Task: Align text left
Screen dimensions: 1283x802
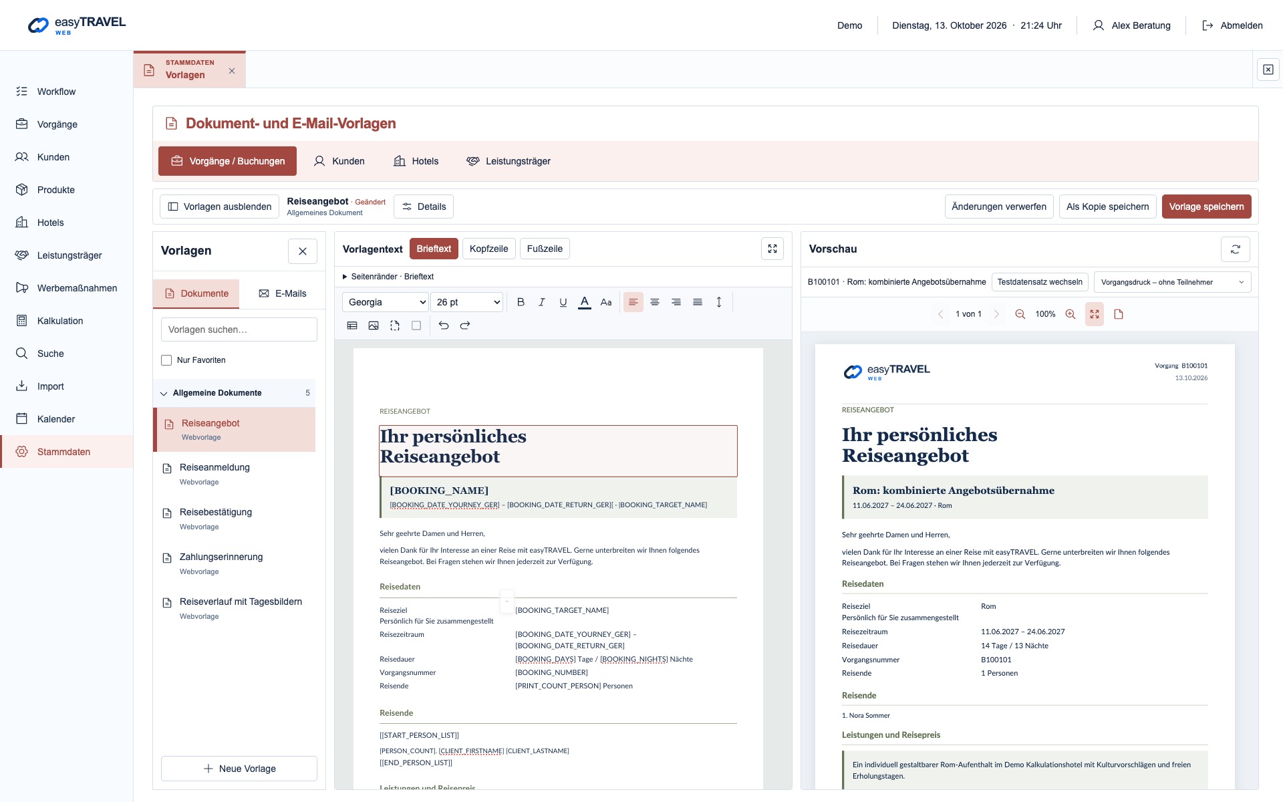Action: pyautogui.click(x=633, y=302)
